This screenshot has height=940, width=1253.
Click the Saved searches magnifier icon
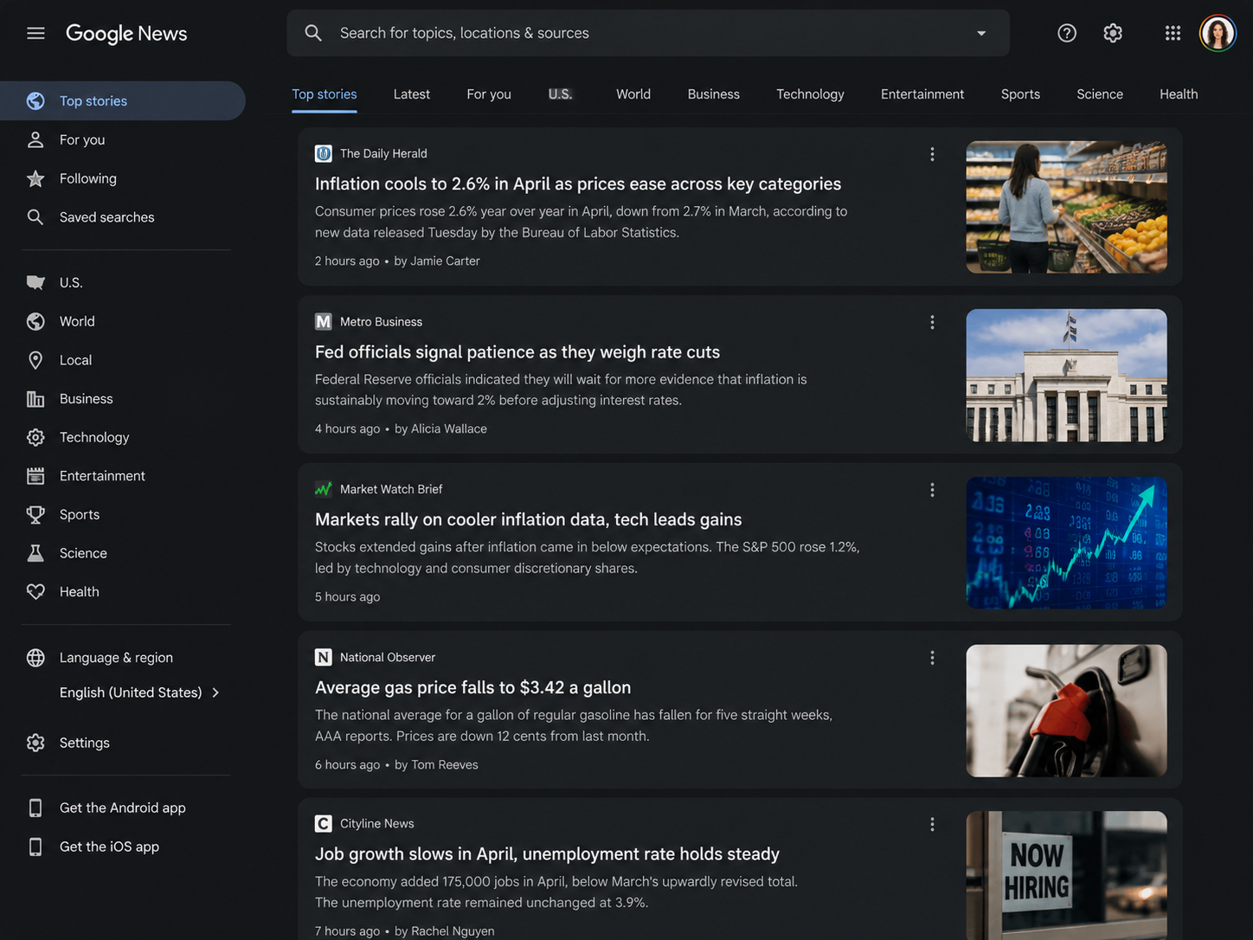coord(35,217)
